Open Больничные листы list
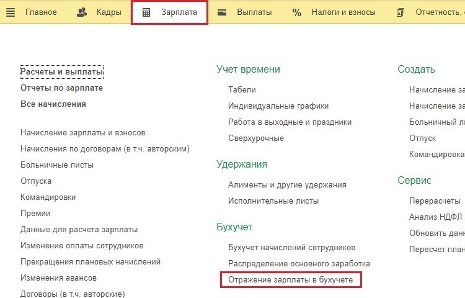The width and height of the screenshot is (465, 298). 57,165
